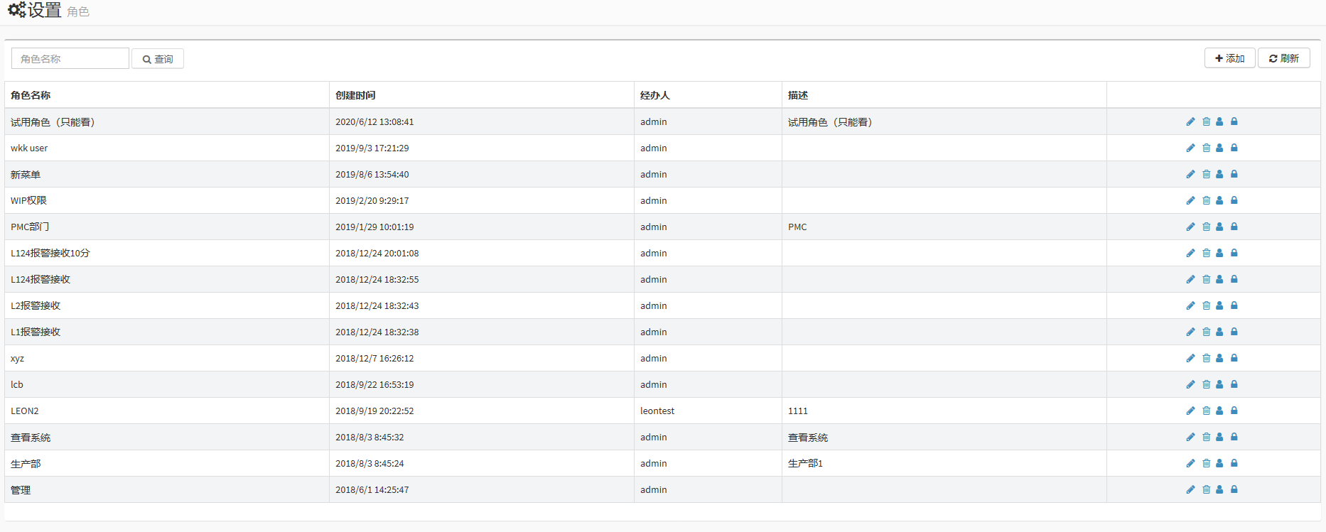
Task: Click the lock icon for 新菜单 role
Action: click(1234, 174)
